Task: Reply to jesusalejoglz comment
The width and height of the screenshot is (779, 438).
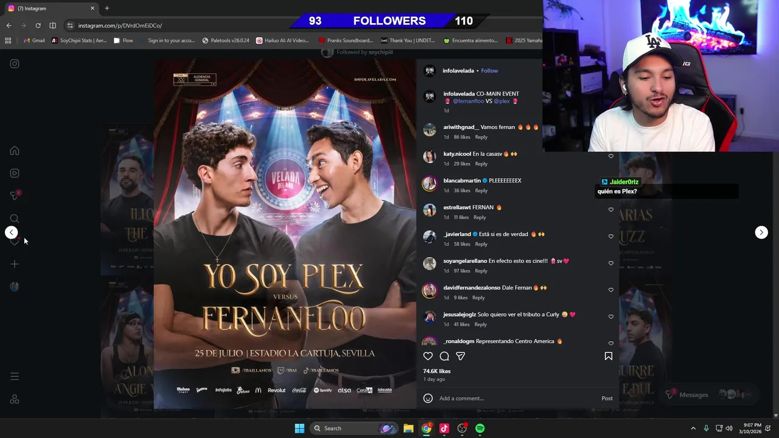Action: point(480,324)
